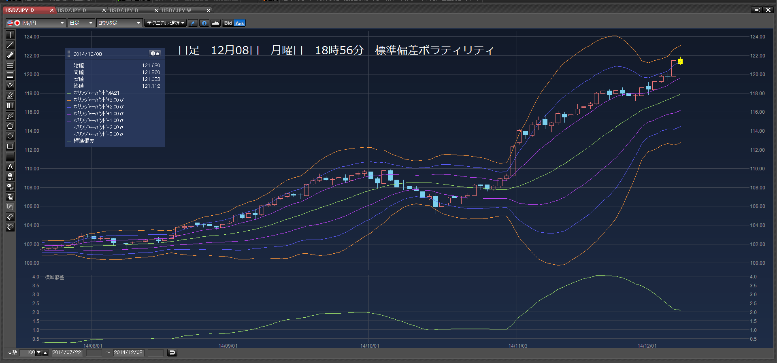The image size is (777, 363).
Task: Select the ruler measurement tool
Action: 10,55
